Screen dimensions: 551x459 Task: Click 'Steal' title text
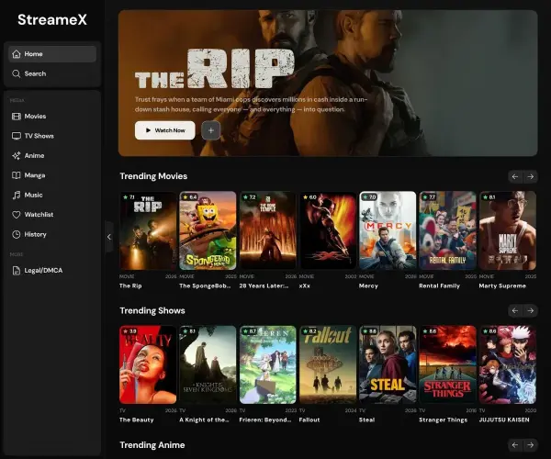tap(366, 420)
